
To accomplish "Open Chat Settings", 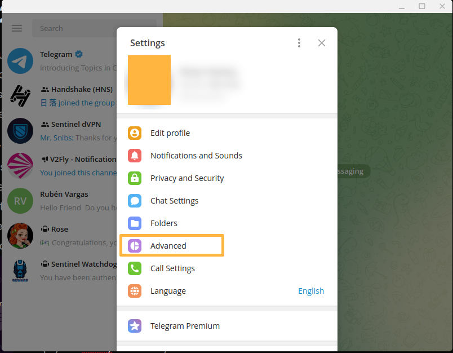I will [x=227, y=201].
